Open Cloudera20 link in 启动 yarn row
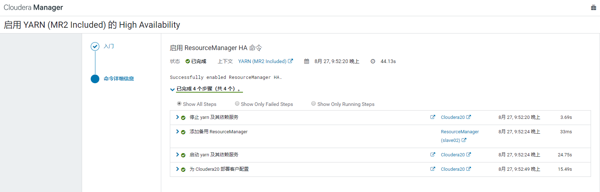 click(453, 155)
